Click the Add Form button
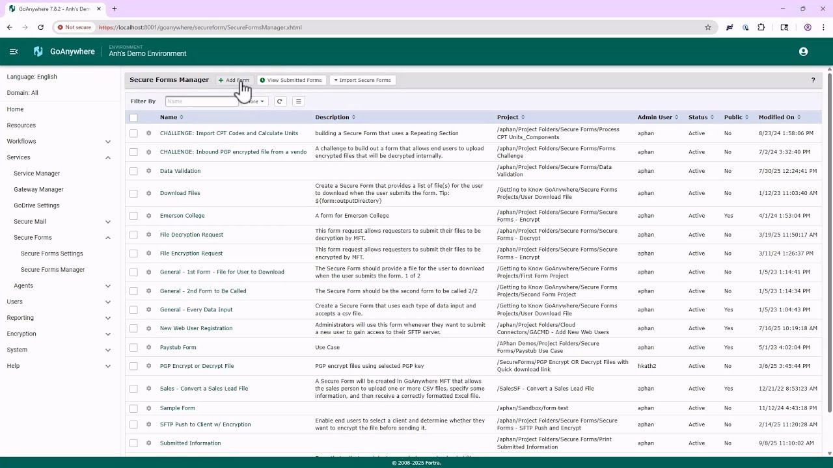 [234, 81]
